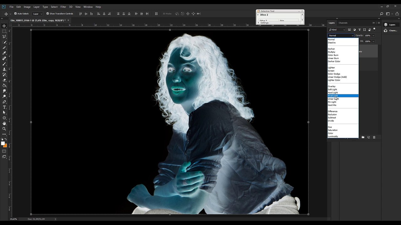The width and height of the screenshot is (401, 225).
Task: Select the Pen tool
Action: [x=4, y=102]
